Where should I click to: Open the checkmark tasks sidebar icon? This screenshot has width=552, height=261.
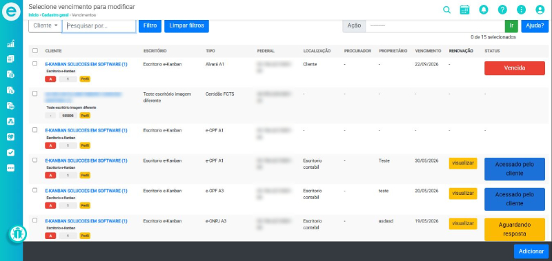pos(10,152)
